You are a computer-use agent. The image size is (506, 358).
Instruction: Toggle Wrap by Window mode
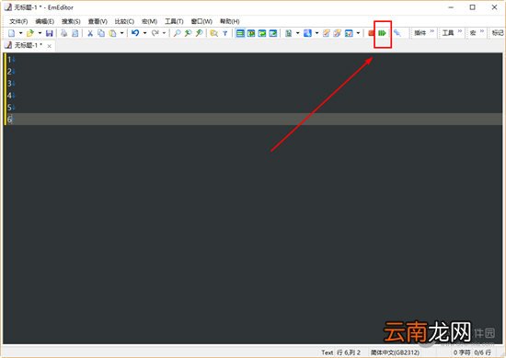pyautogui.click(x=262, y=33)
